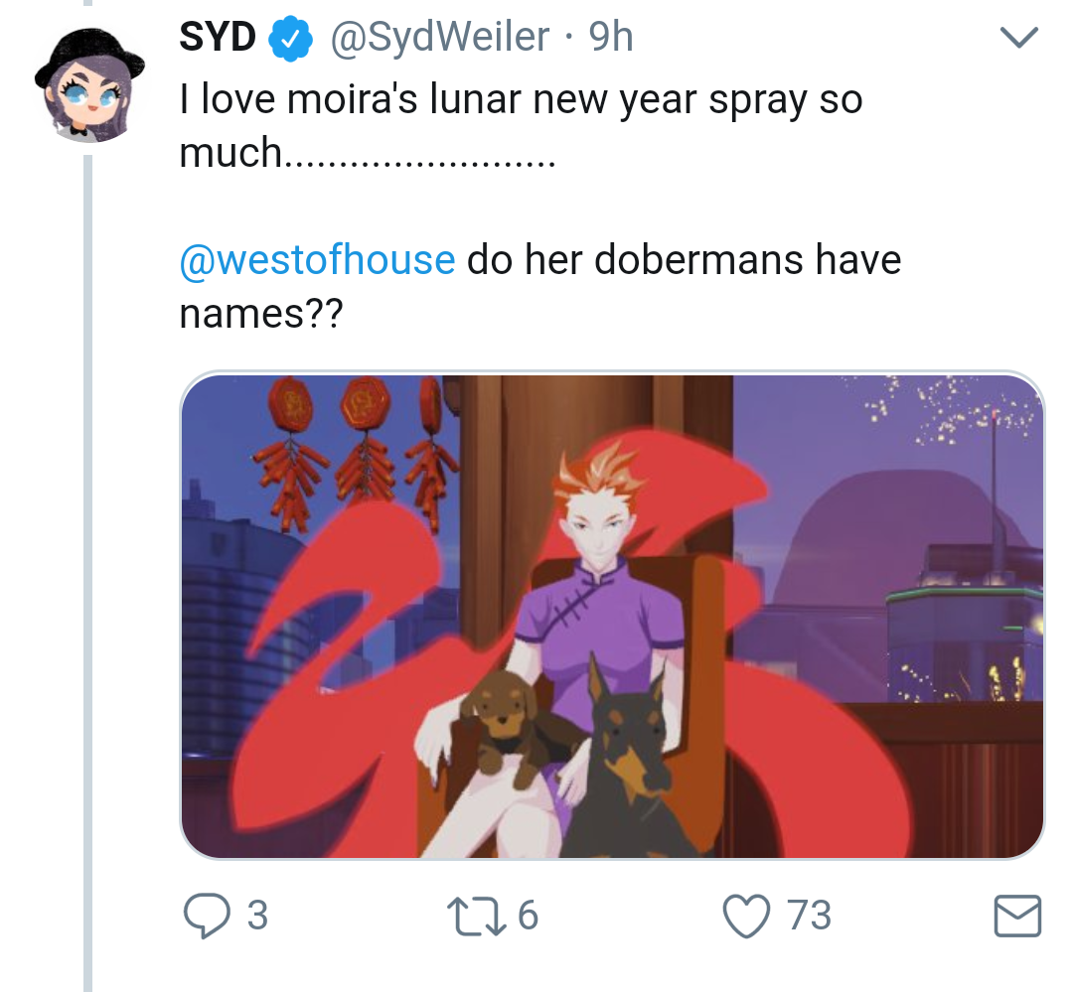Open the @SydWeiler handle
1073x992 pixels.
[x=440, y=37]
